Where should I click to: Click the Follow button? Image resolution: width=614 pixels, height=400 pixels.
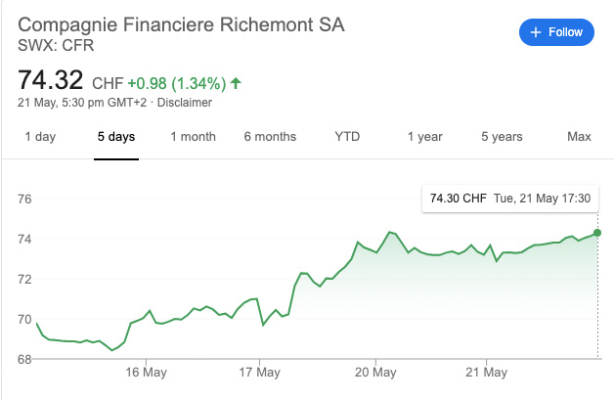pos(555,32)
